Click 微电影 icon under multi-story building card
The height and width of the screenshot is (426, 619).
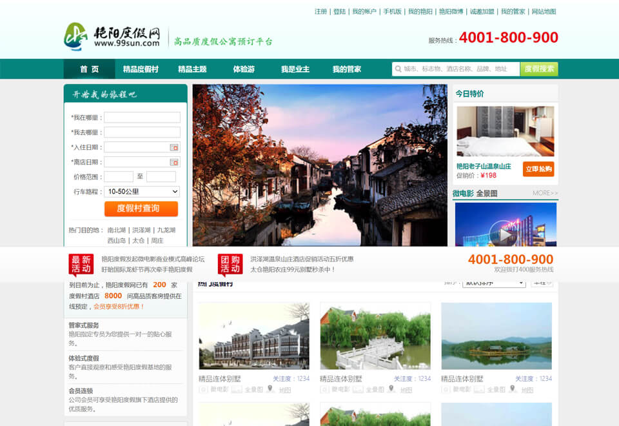(203, 390)
